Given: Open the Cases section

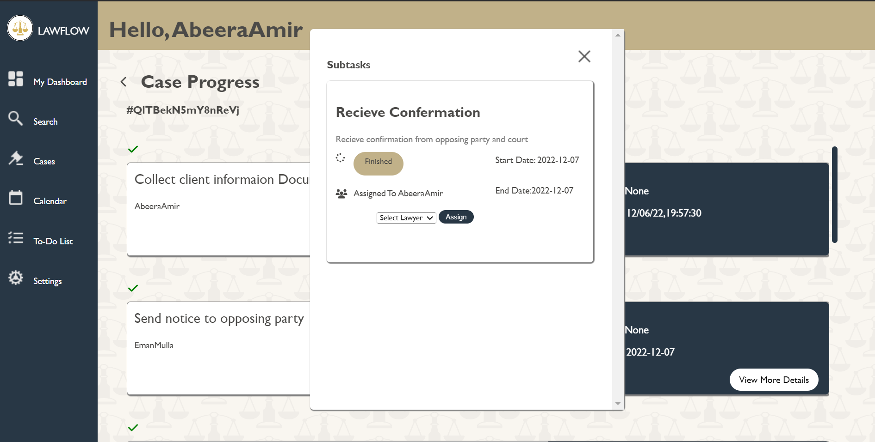Looking at the screenshot, I should point(44,161).
